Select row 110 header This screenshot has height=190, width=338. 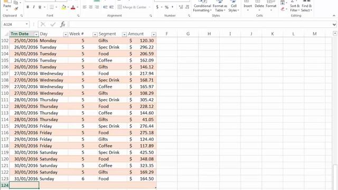pyautogui.click(x=5, y=93)
